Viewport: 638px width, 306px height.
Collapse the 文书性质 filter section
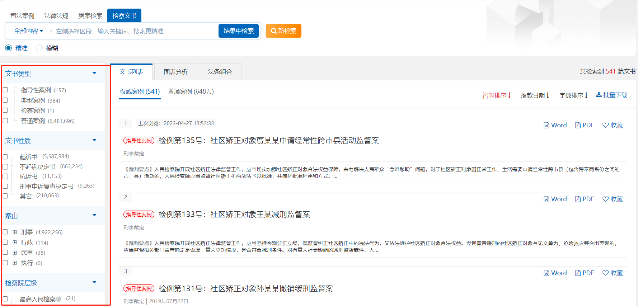[94, 140]
